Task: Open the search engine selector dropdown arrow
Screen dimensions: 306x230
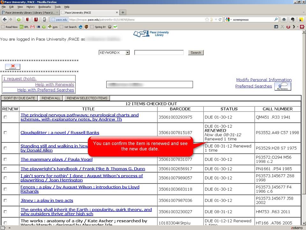Action: 231,19
